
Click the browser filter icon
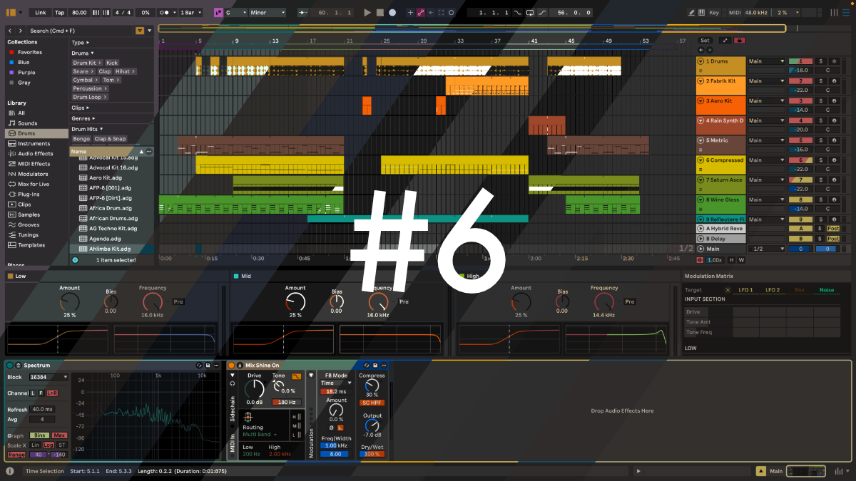[x=139, y=31]
